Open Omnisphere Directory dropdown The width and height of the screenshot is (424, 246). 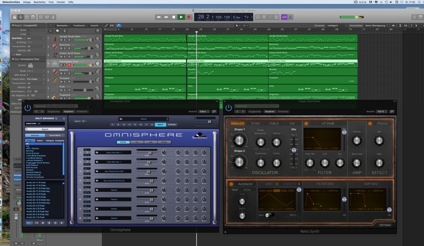[x=45, y=124]
